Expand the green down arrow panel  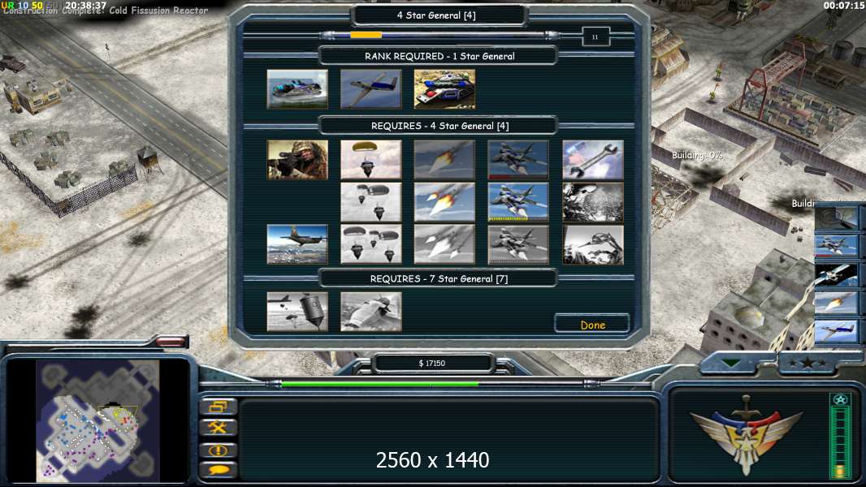731,364
